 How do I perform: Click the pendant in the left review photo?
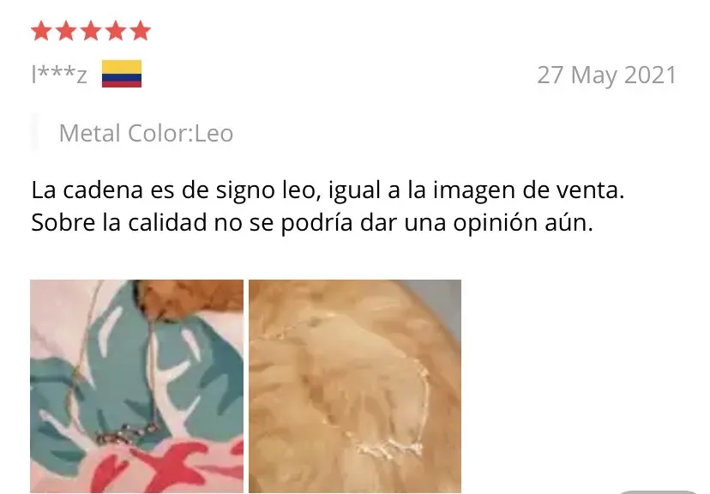coord(127,436)
